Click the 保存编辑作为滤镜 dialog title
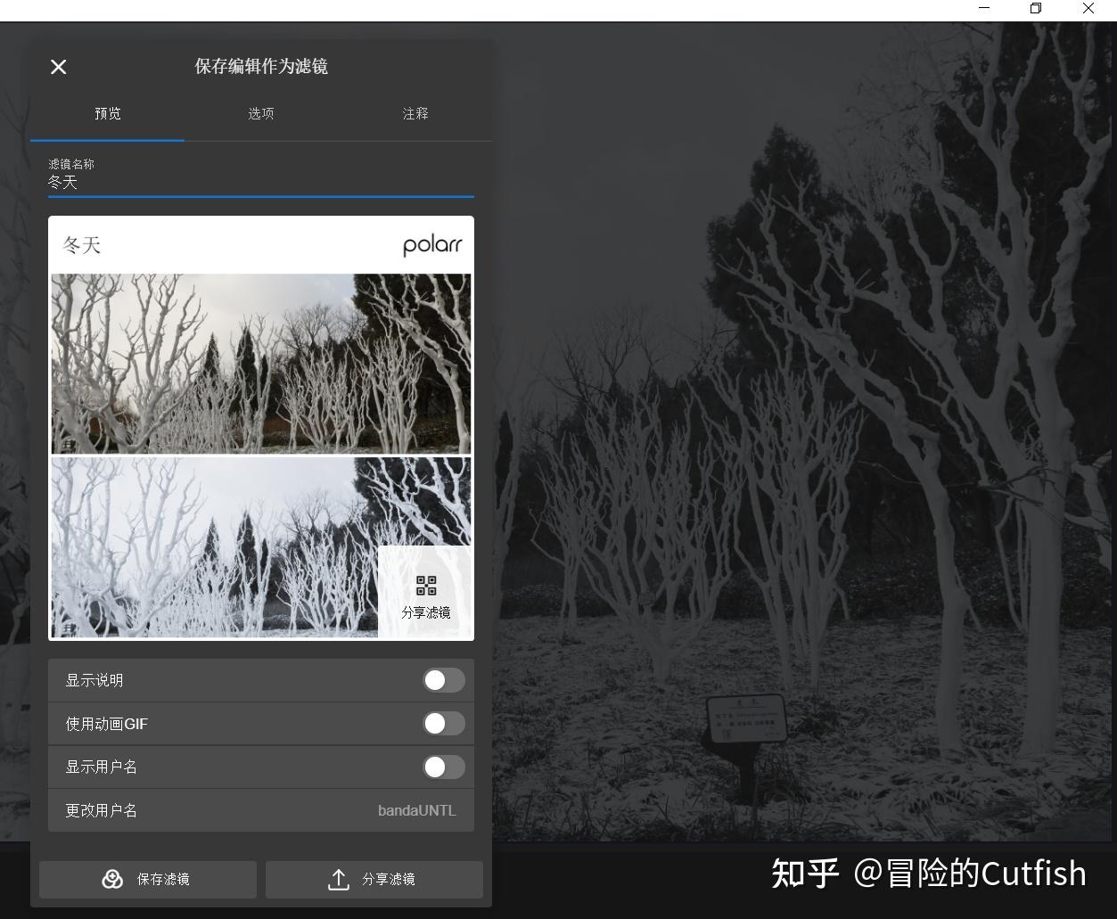1117x919 pixels. (x=261, y=67)
